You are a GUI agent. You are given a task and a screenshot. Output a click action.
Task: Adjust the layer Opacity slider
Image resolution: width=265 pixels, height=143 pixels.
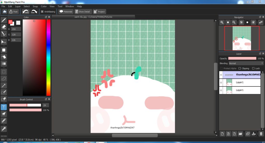pos(242,58)
